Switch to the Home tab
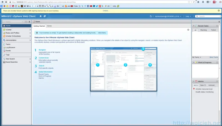Screen dimensions: 222x126 pos(49,26)
